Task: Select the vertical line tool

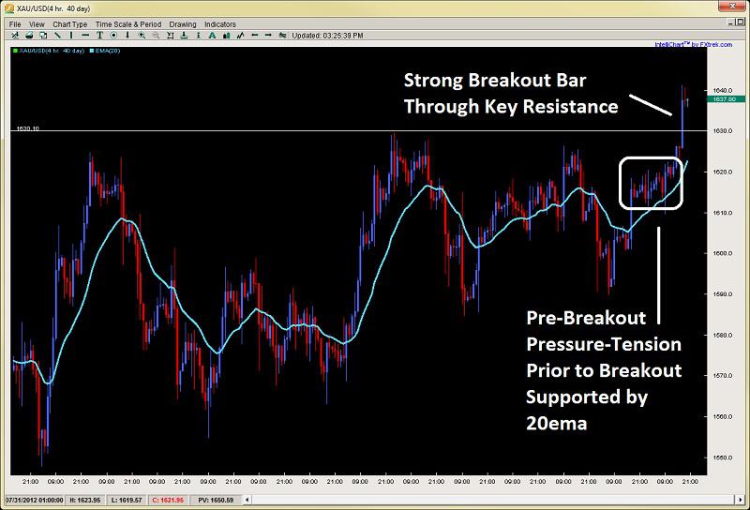Action: [x=71, y=36]
